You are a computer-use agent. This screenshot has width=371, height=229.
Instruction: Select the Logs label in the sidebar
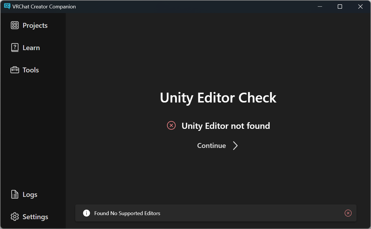coord(30,195)
